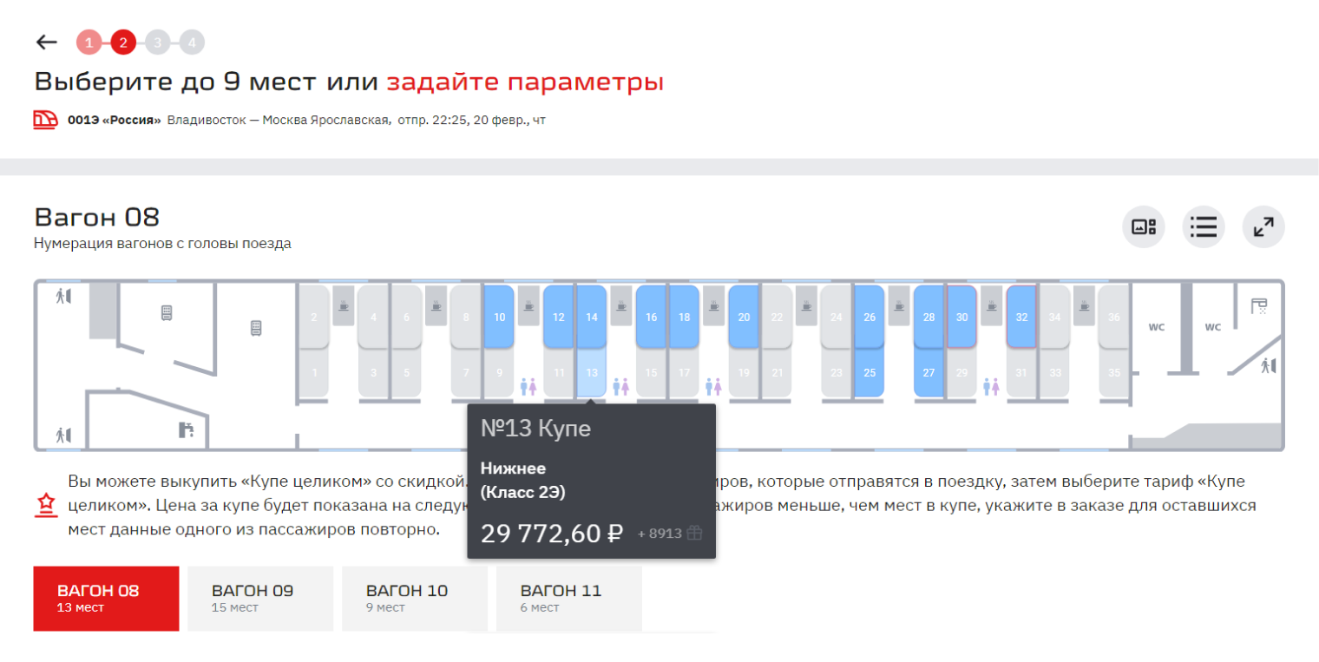Click unavailable seat 22
1319x662 pixels.
point(777,317)
